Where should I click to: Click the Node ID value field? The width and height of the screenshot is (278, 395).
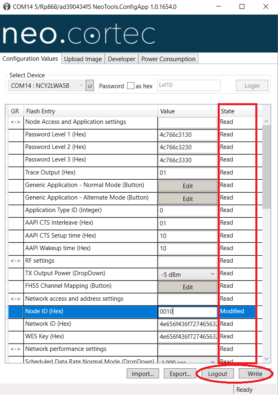coord(188,312)
